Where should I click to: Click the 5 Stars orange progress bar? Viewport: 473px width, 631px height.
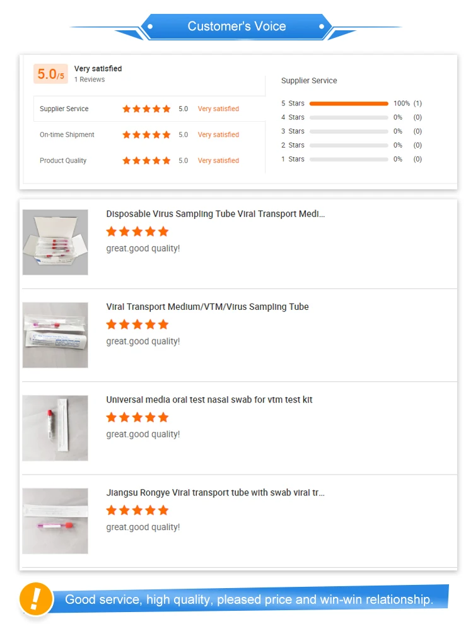tap(349, 103)
